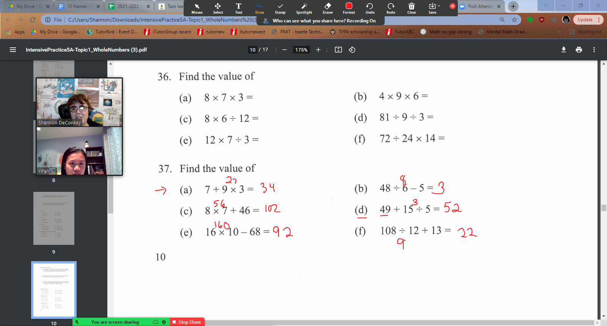This screenshot has width=607, height=326.
Task: Close the My Drive browser tab
Action: [47, 6]
